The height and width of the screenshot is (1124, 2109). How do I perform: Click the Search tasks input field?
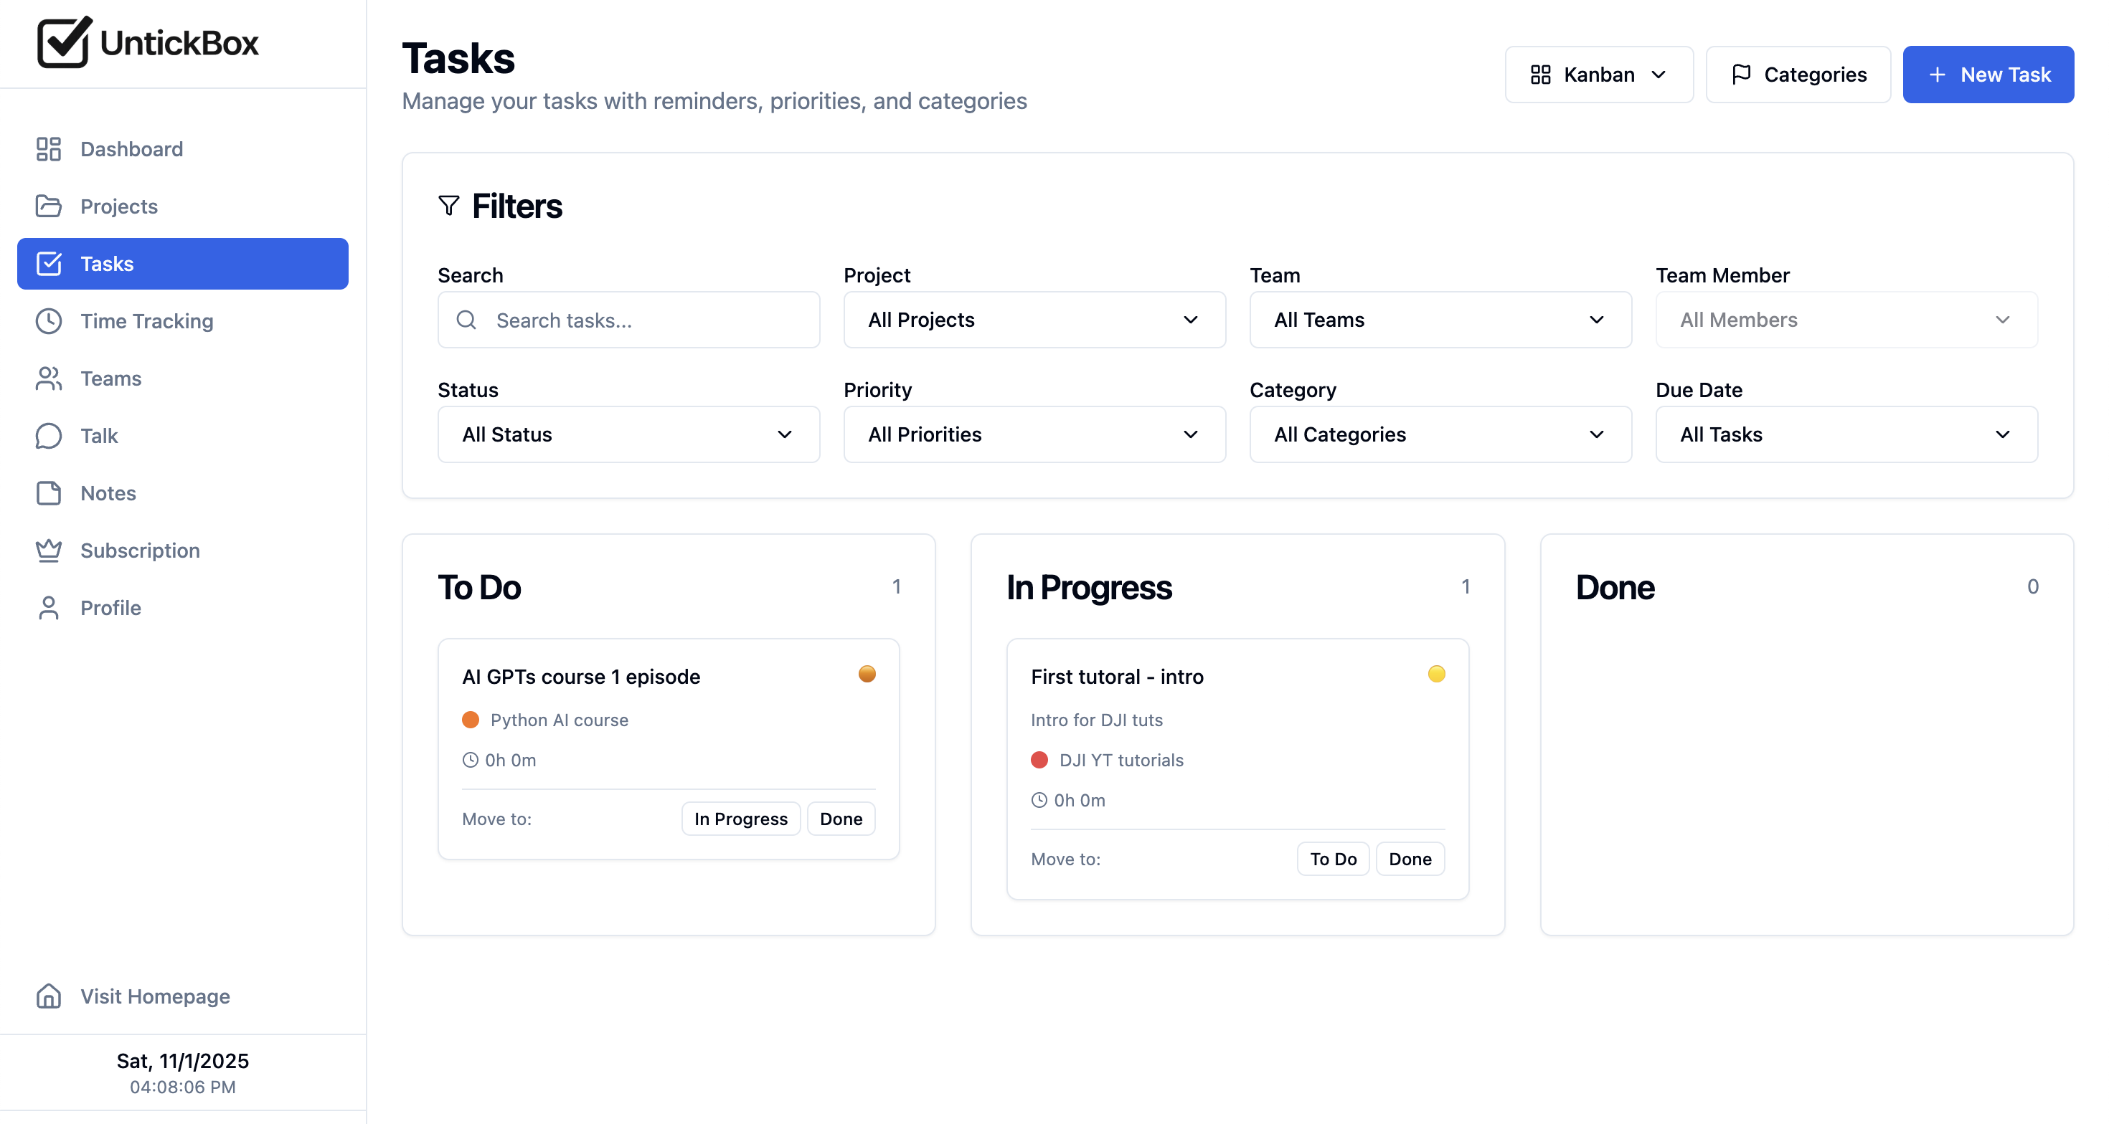click(628, 320)
